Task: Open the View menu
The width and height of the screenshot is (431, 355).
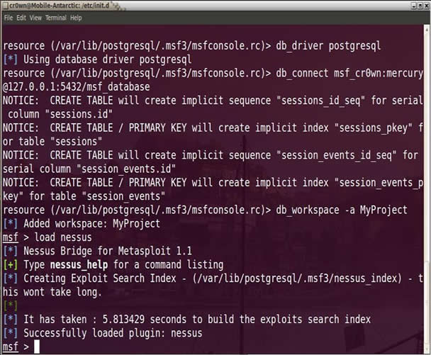Action: 35,18
